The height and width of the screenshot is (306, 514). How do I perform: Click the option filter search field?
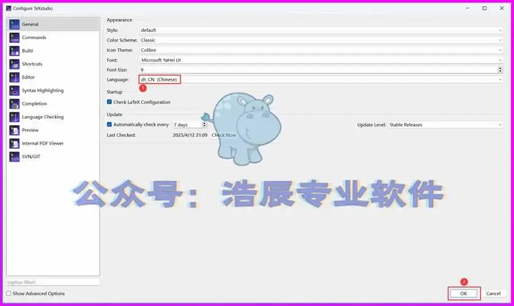point(53,282)
